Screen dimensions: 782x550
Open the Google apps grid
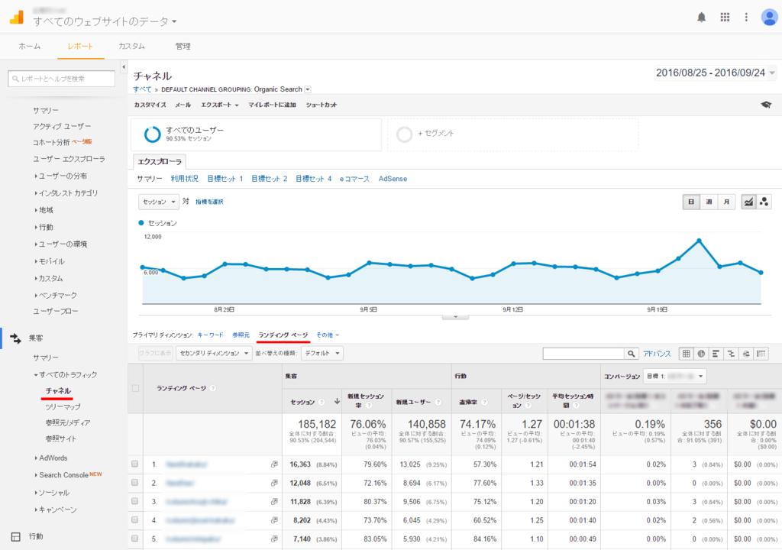(x=725, y=18)
